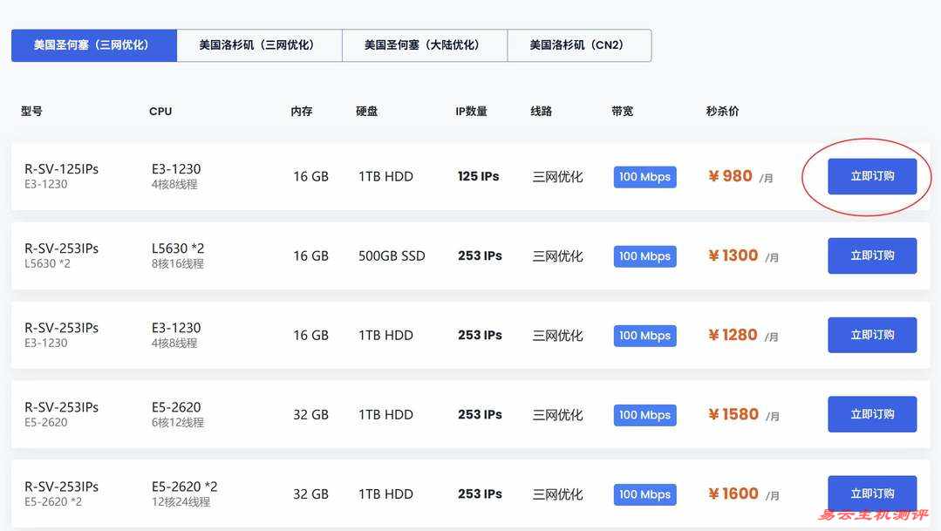Image resolution: width=941 pixels, height=531 pixels.
Task: Click the 秒杀价 column header
Action: click(x=722, y=112)
